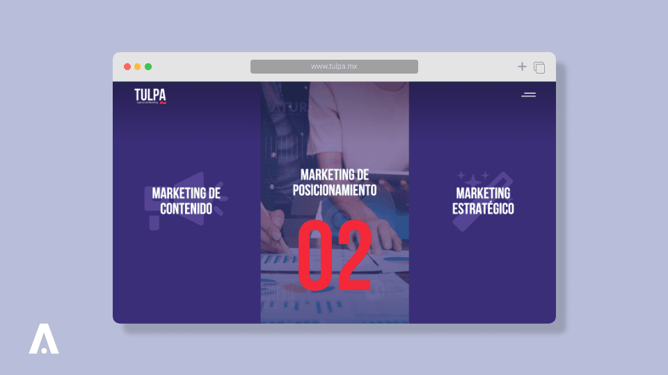Screen dimensions: 668x375
Task: Open the hamburger menu in site header
Action: (529, 94)
